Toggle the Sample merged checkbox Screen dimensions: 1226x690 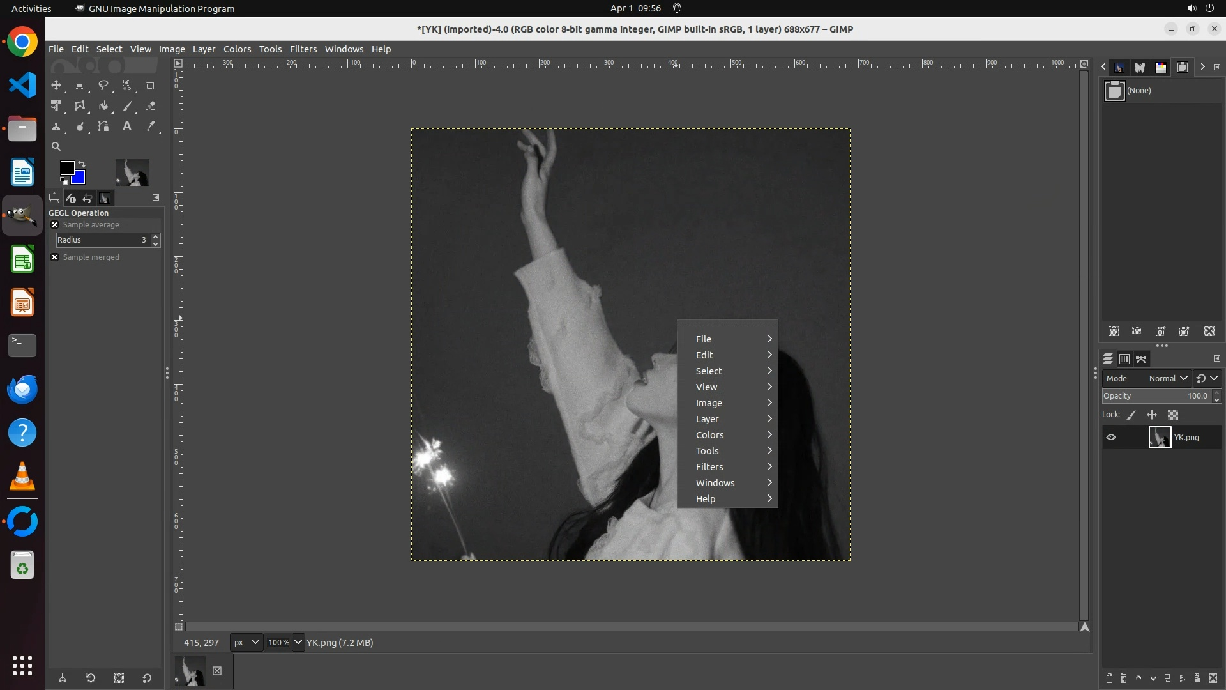(x=55, y=257)
